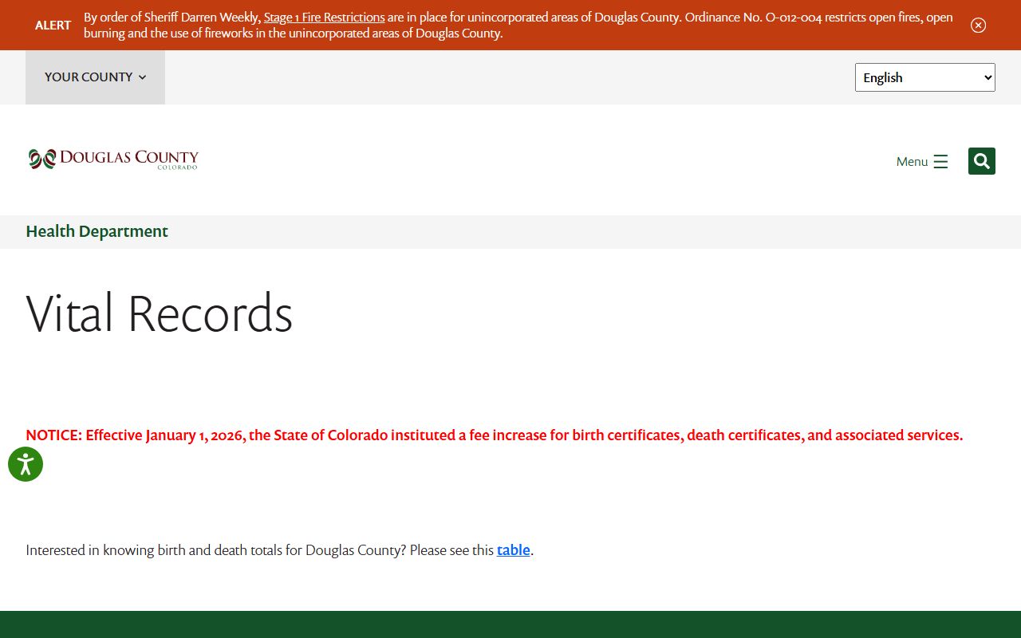Expand the YOUR COUNTY chevron arrow

(143, 77)
